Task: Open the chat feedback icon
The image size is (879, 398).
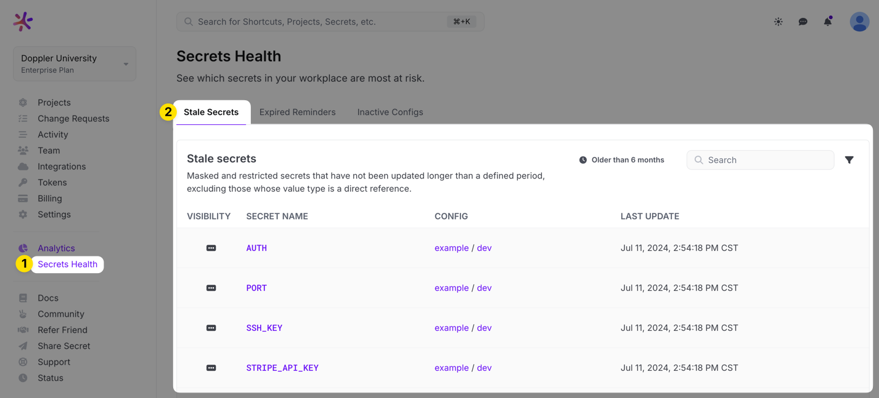Action: (803, 22)
